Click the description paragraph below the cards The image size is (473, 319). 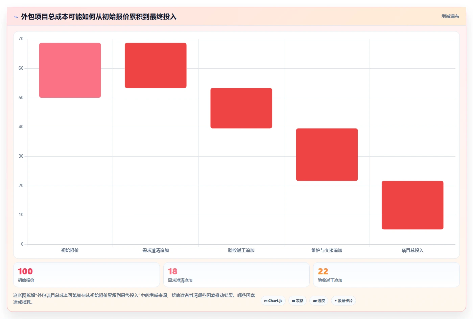coord(134,299)
